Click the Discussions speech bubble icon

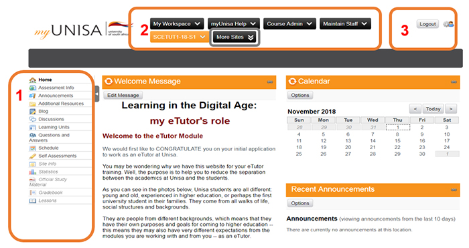[x=33, y=120]
